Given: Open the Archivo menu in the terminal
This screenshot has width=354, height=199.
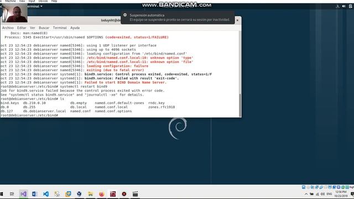Looking at the screenshot, I should (x=8, y=28).
